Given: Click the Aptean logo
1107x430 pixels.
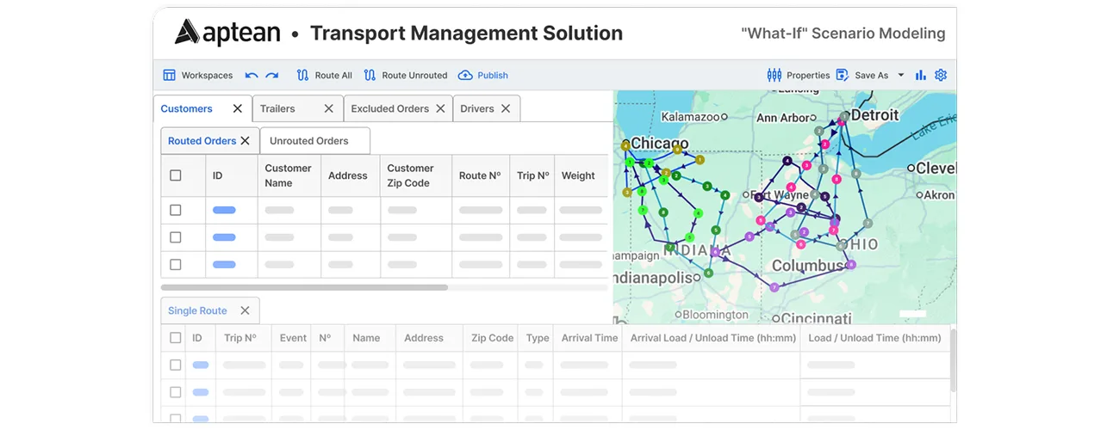Looking at the screenshot, I should coord(227,33).
